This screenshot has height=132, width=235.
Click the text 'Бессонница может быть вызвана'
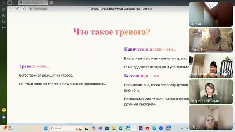(x=151, y=99)
